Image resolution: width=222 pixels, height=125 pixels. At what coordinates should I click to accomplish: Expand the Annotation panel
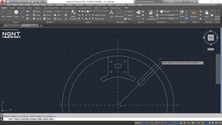click(121, 22)
